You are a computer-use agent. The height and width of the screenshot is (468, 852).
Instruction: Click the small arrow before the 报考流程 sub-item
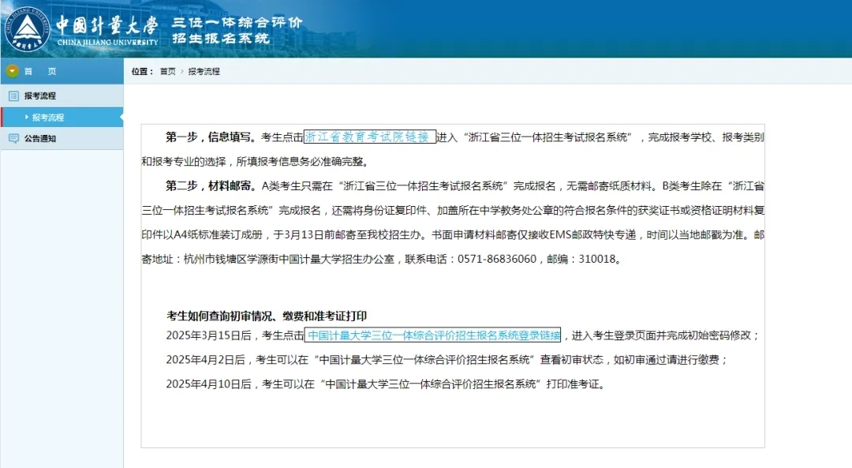27,117
